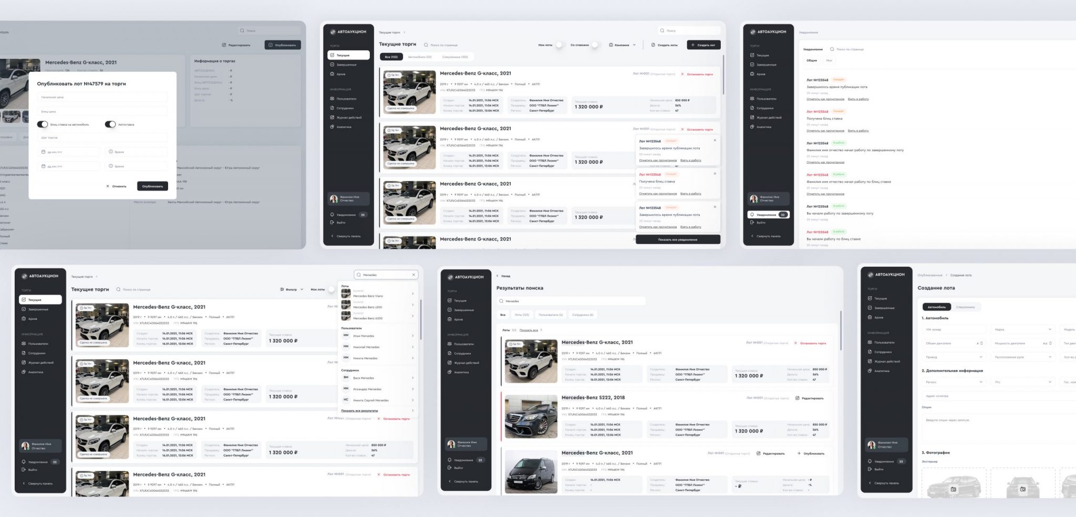Click calendar icon in first publish-dialog date field
1076x517 pixels.
pyautogui.click(x=44, y=152)
